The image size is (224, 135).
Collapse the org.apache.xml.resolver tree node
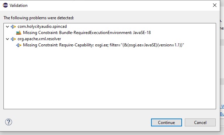click(x=7, y=39)
